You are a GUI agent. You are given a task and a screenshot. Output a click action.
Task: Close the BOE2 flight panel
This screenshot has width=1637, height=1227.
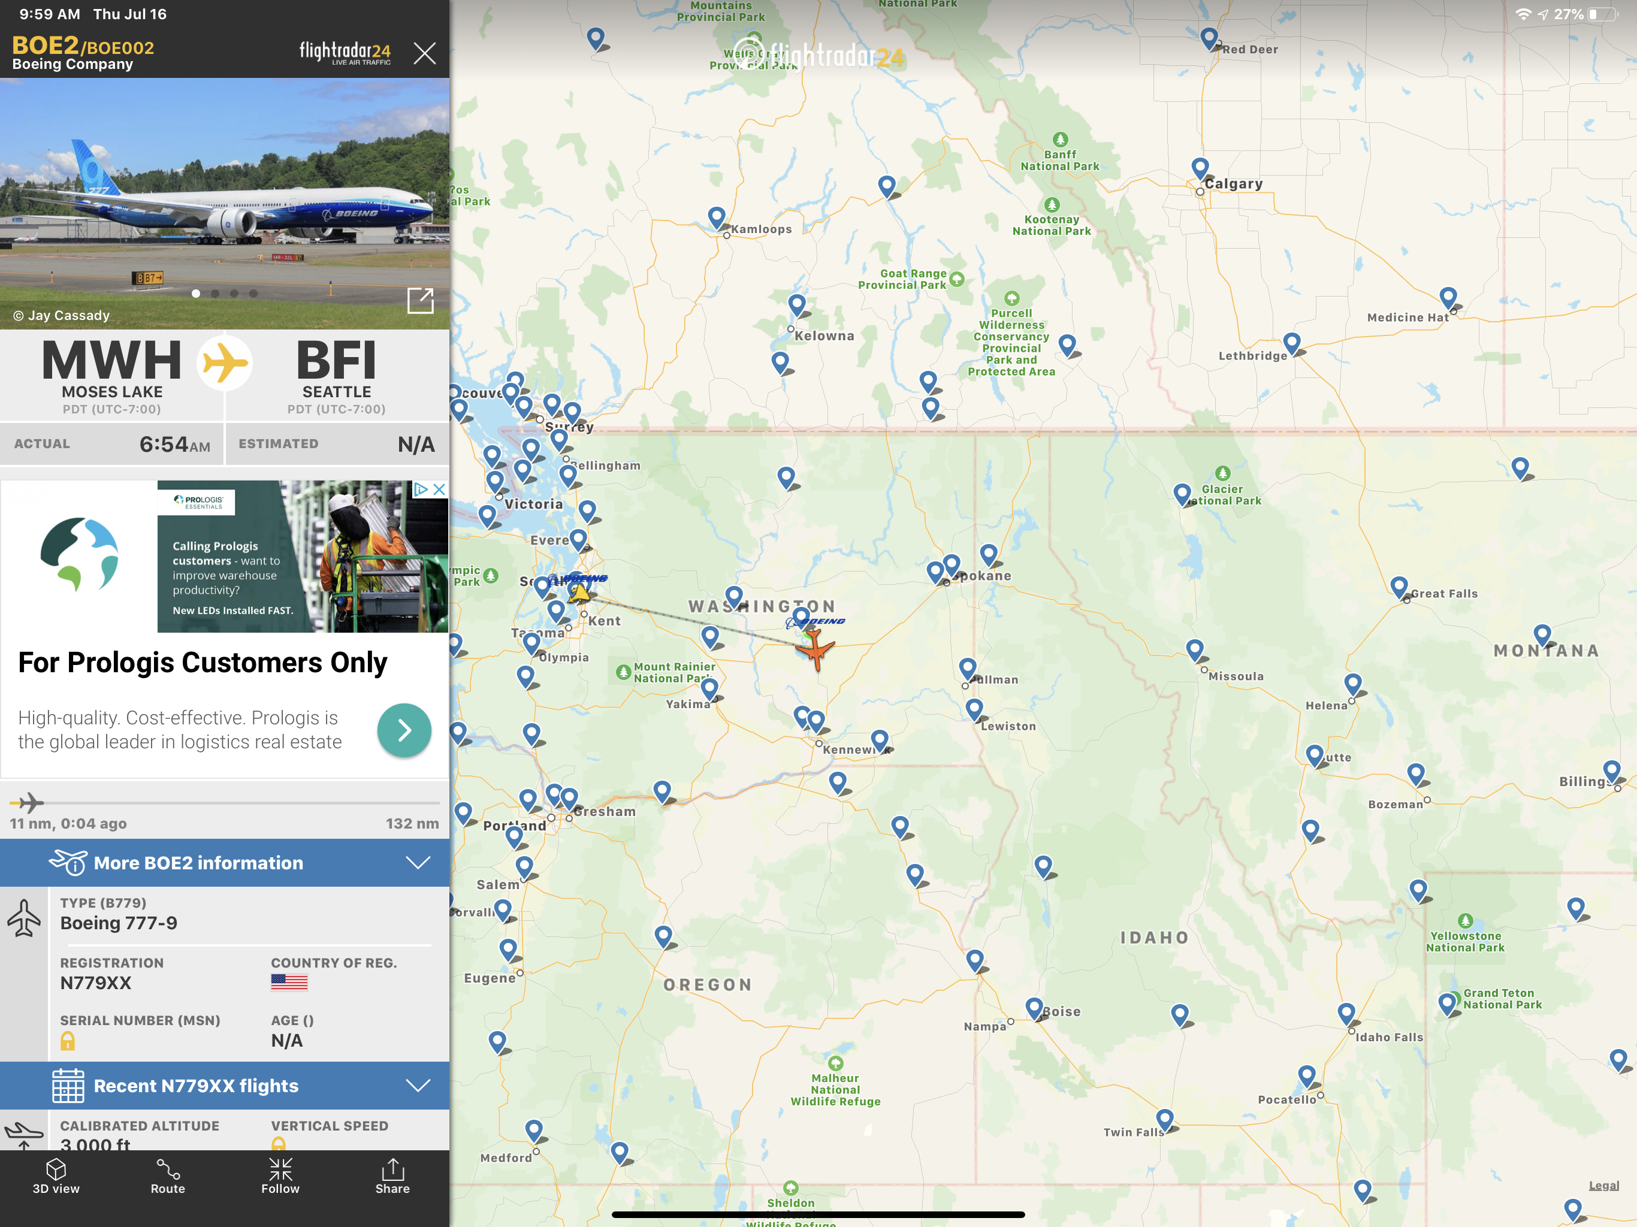click(x=425, y=53)
